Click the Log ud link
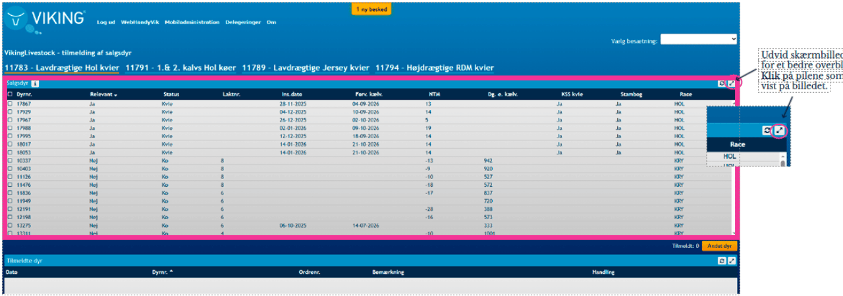The width and height of the screenshot is (843, 296). (105, 22)
